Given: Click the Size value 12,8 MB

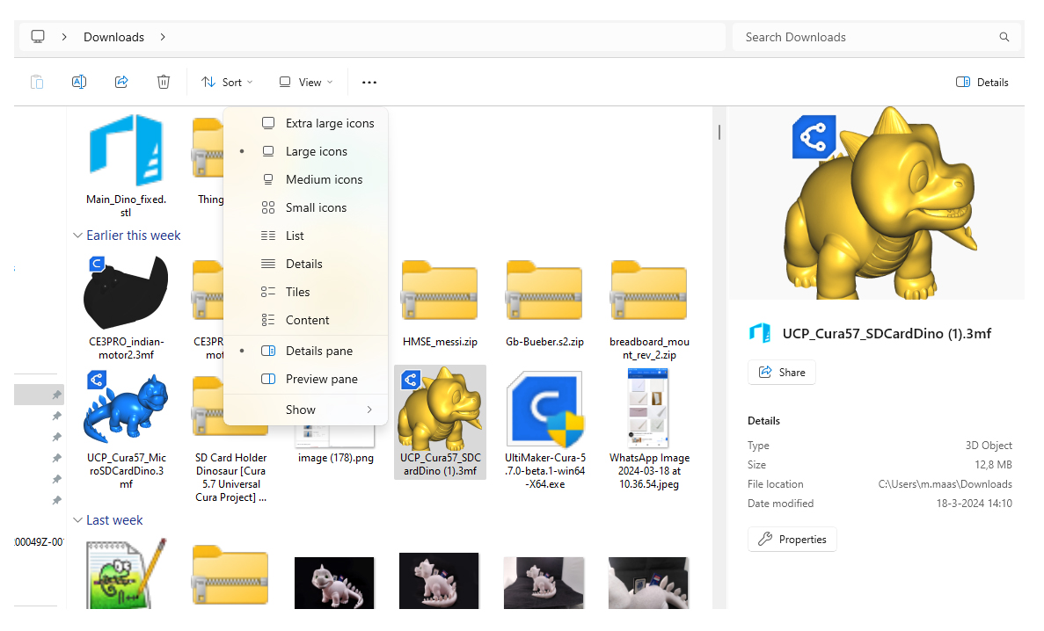Looking at the screenshot, I should [993, 465].
